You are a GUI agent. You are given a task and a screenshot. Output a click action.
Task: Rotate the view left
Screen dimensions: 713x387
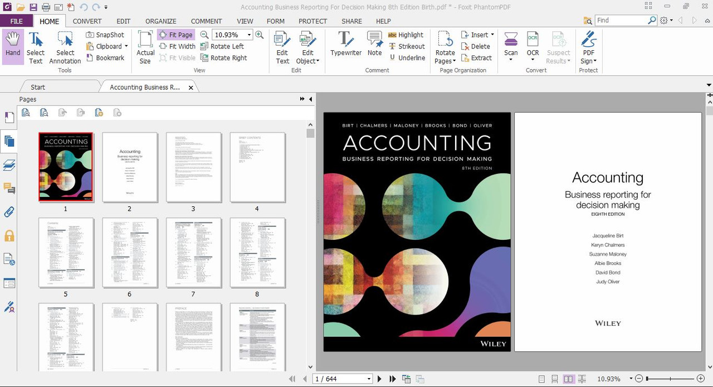222,46
